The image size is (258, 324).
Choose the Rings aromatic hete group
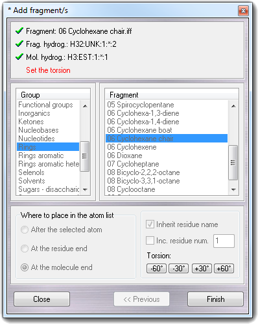(49, 164)
